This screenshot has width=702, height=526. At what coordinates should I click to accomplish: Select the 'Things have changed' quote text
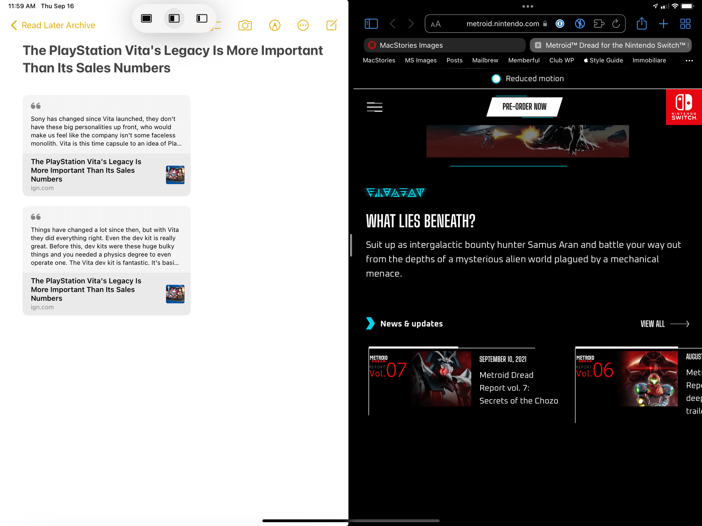(105, 246)
